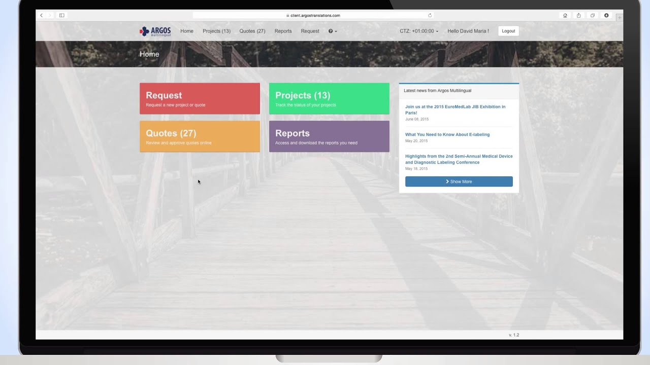Click the v. 1.2 version label
Image resolution: width=650 pixels, height=365 pixels.
(514, 335)
